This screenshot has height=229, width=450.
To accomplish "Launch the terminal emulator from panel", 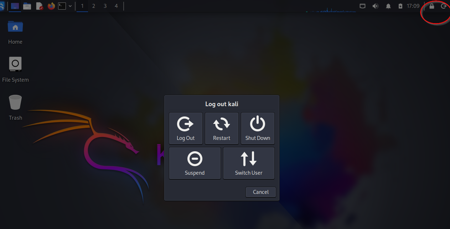I will [62, 6].
